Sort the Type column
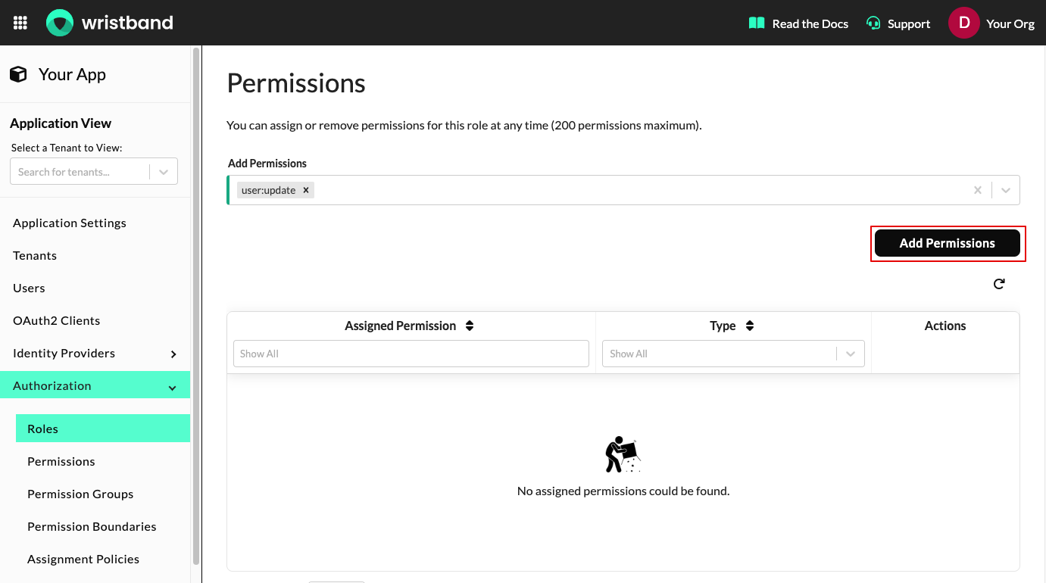1046x583 pixels. coord(750,326)
